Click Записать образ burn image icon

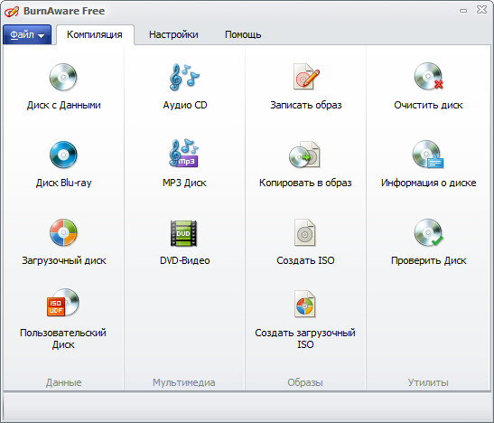pos(305,77)
